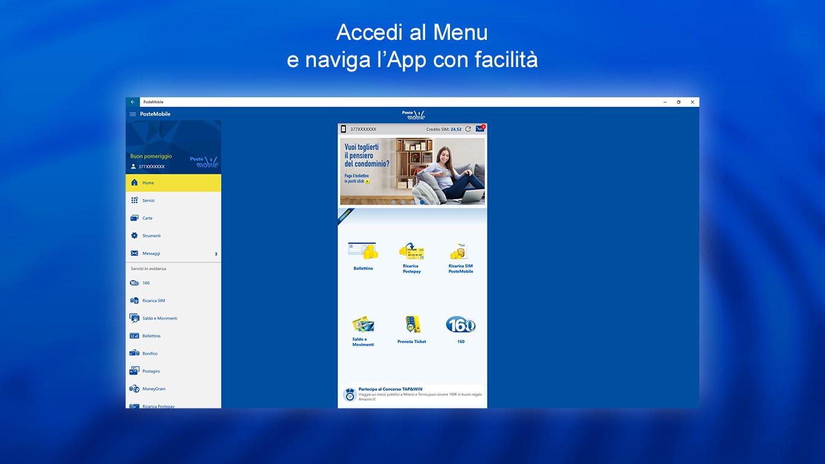The image size is (825, 464).
Task: Click the phone icon beside the SIM number
Action: tap(344, 129)
